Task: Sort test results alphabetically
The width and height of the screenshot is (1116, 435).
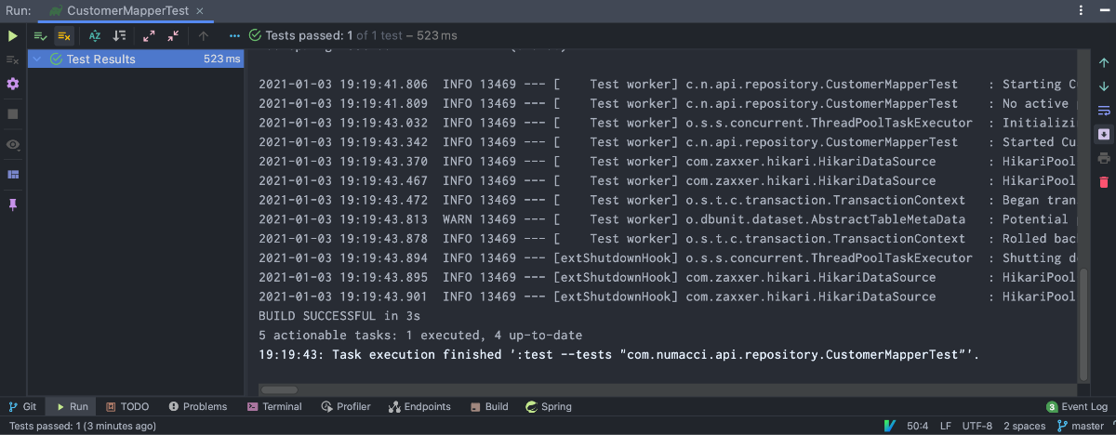Action: pos(95,35)
